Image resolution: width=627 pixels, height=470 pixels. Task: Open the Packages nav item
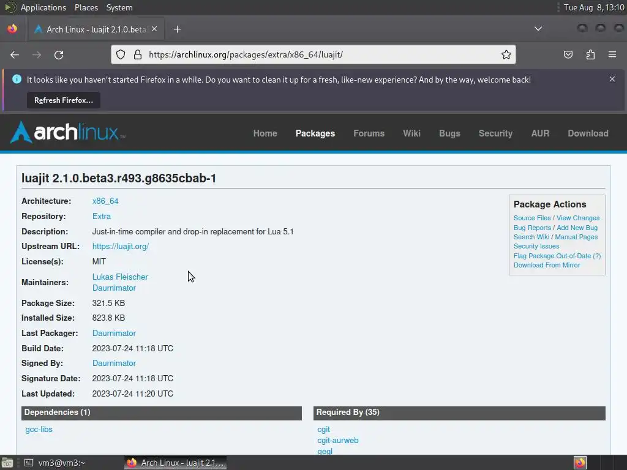315,133
